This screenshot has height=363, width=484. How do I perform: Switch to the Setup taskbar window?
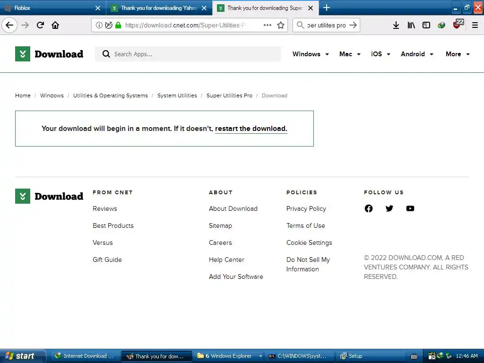point(372,356)
